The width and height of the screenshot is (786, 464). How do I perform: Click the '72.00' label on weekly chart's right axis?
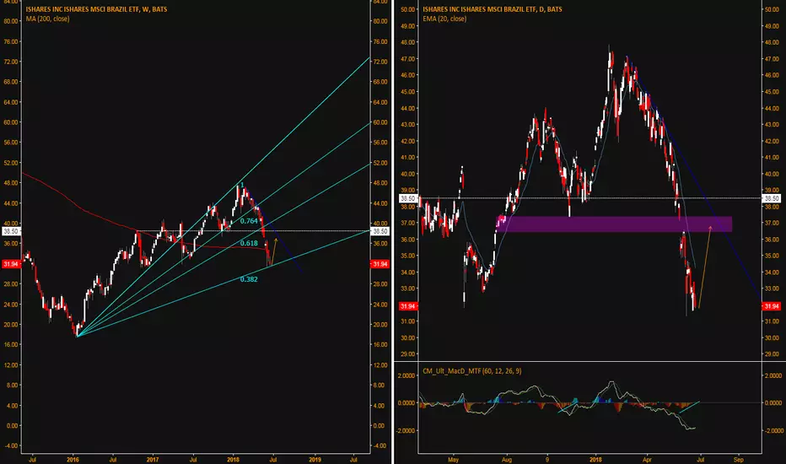[380, 62]
